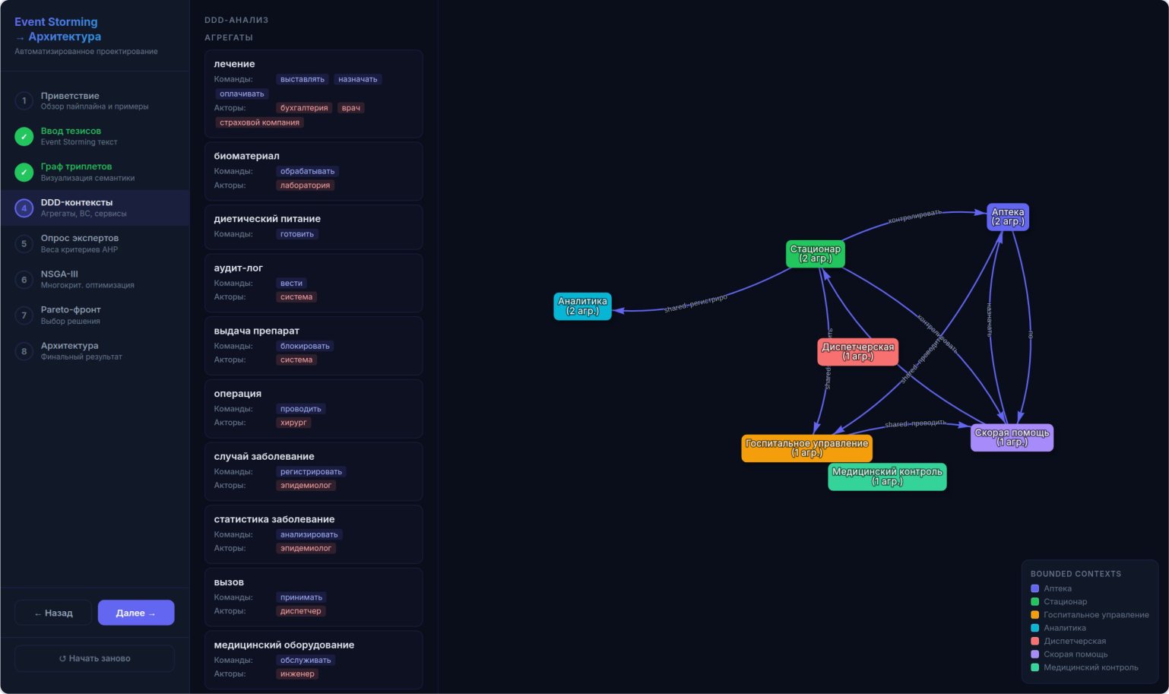The height and width of the screenshot is (694, 1169).
Task: Click the инженер actor tag
Action: pyautogui.click(x=297, y=674)
